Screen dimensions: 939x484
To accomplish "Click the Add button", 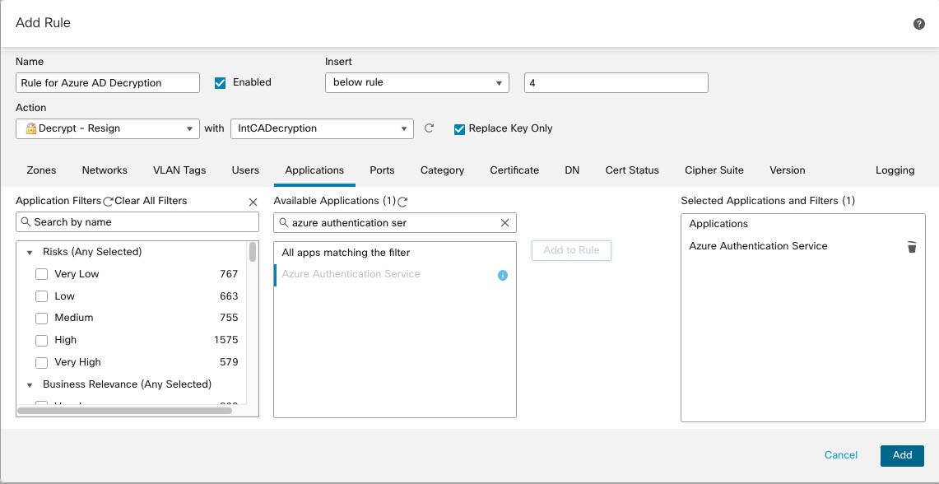I will [902, 455].
